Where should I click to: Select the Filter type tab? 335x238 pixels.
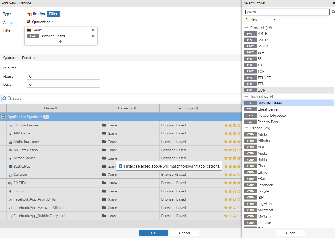pos(53,13)
